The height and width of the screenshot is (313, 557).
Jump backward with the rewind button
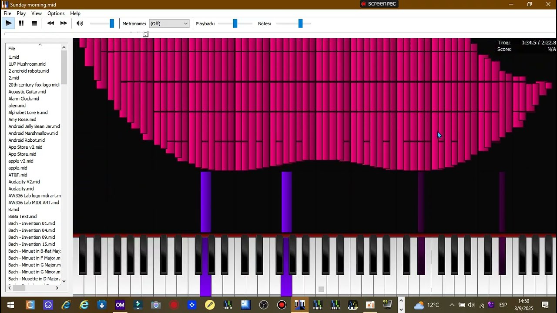coord(50,23)
